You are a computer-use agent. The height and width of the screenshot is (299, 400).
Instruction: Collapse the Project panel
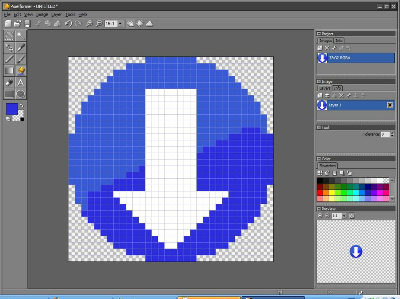(319, 34)
